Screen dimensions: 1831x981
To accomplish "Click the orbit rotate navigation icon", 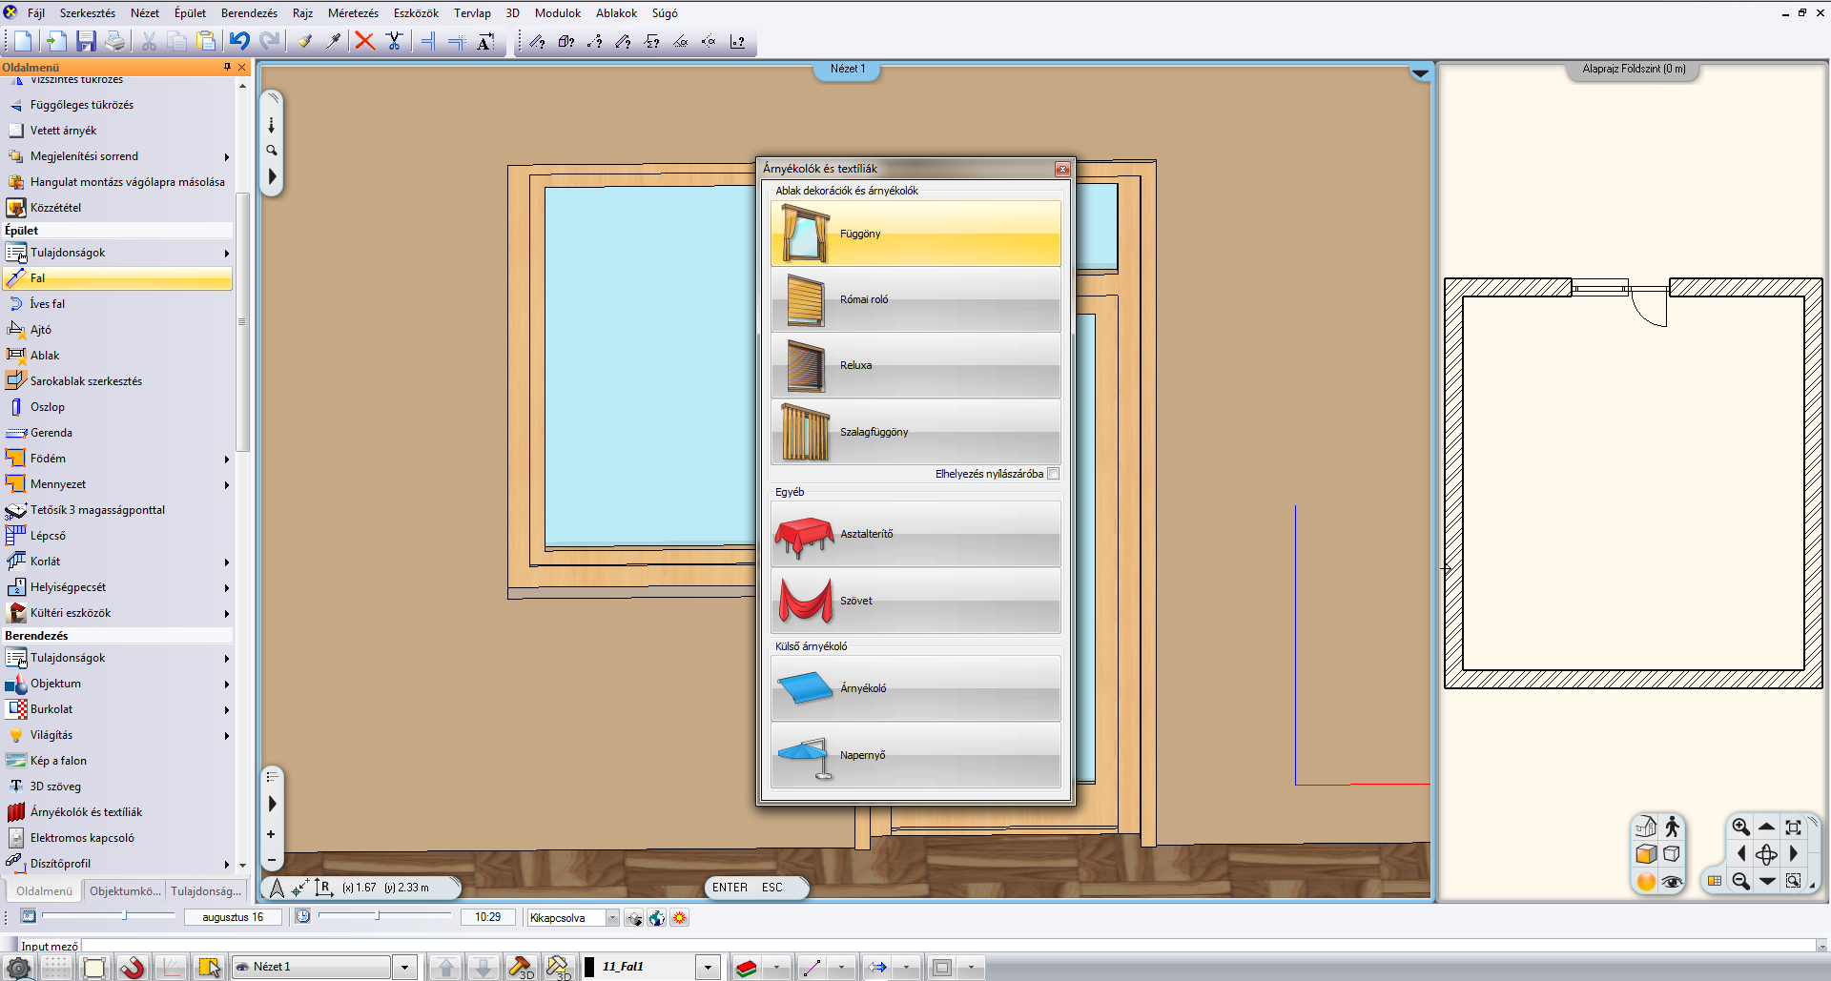I will (x=1766, y=854).
